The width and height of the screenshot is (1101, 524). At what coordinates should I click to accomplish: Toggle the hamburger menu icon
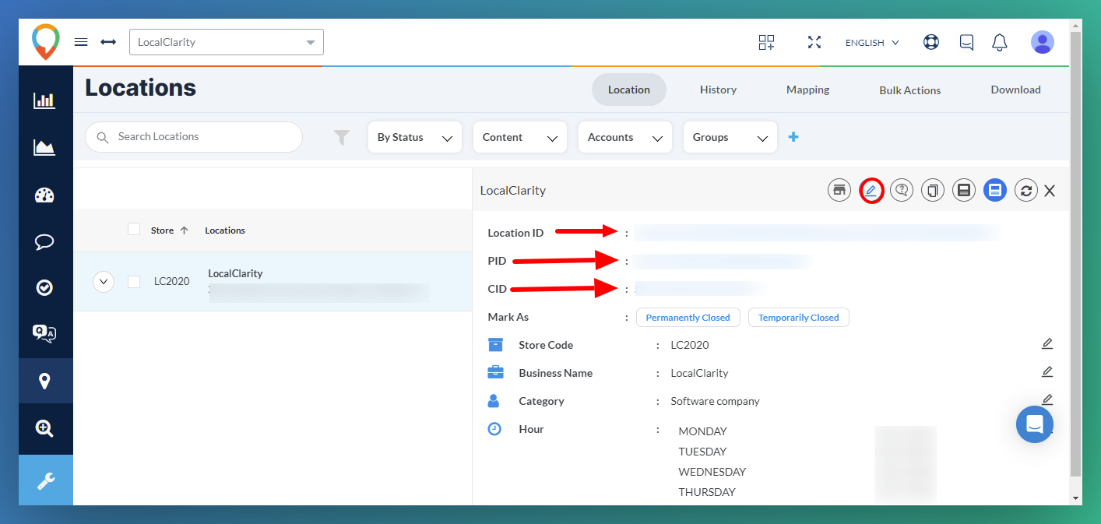pyautogui.click(x=81, y=42)
